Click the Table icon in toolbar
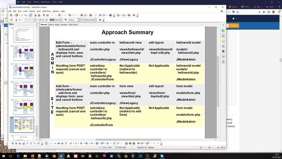This screenshot has height=159, width=282. click(x=85, y=15)
